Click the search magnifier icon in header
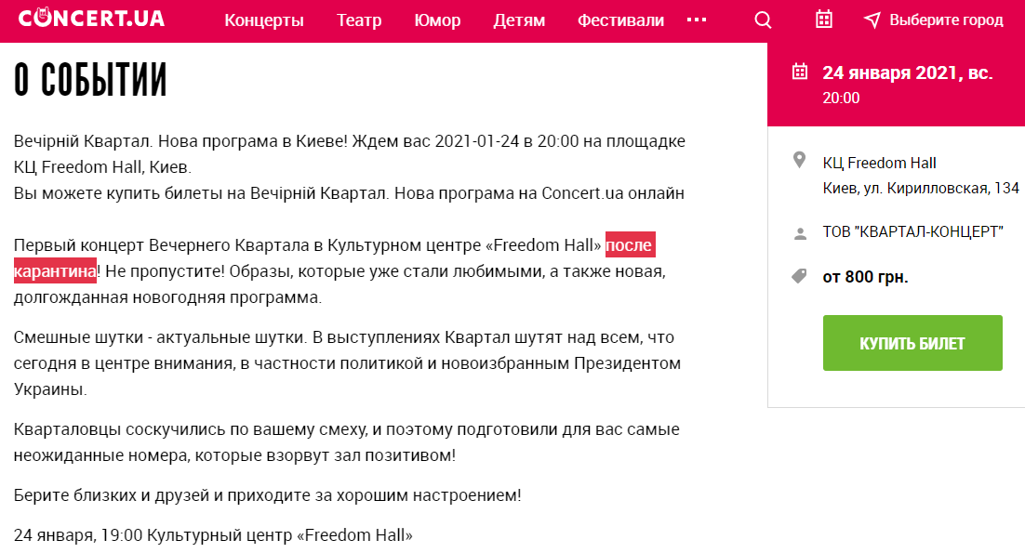The height and width of the screenshot is (553, 1025). pyautogui.click(x=763, y=19)
